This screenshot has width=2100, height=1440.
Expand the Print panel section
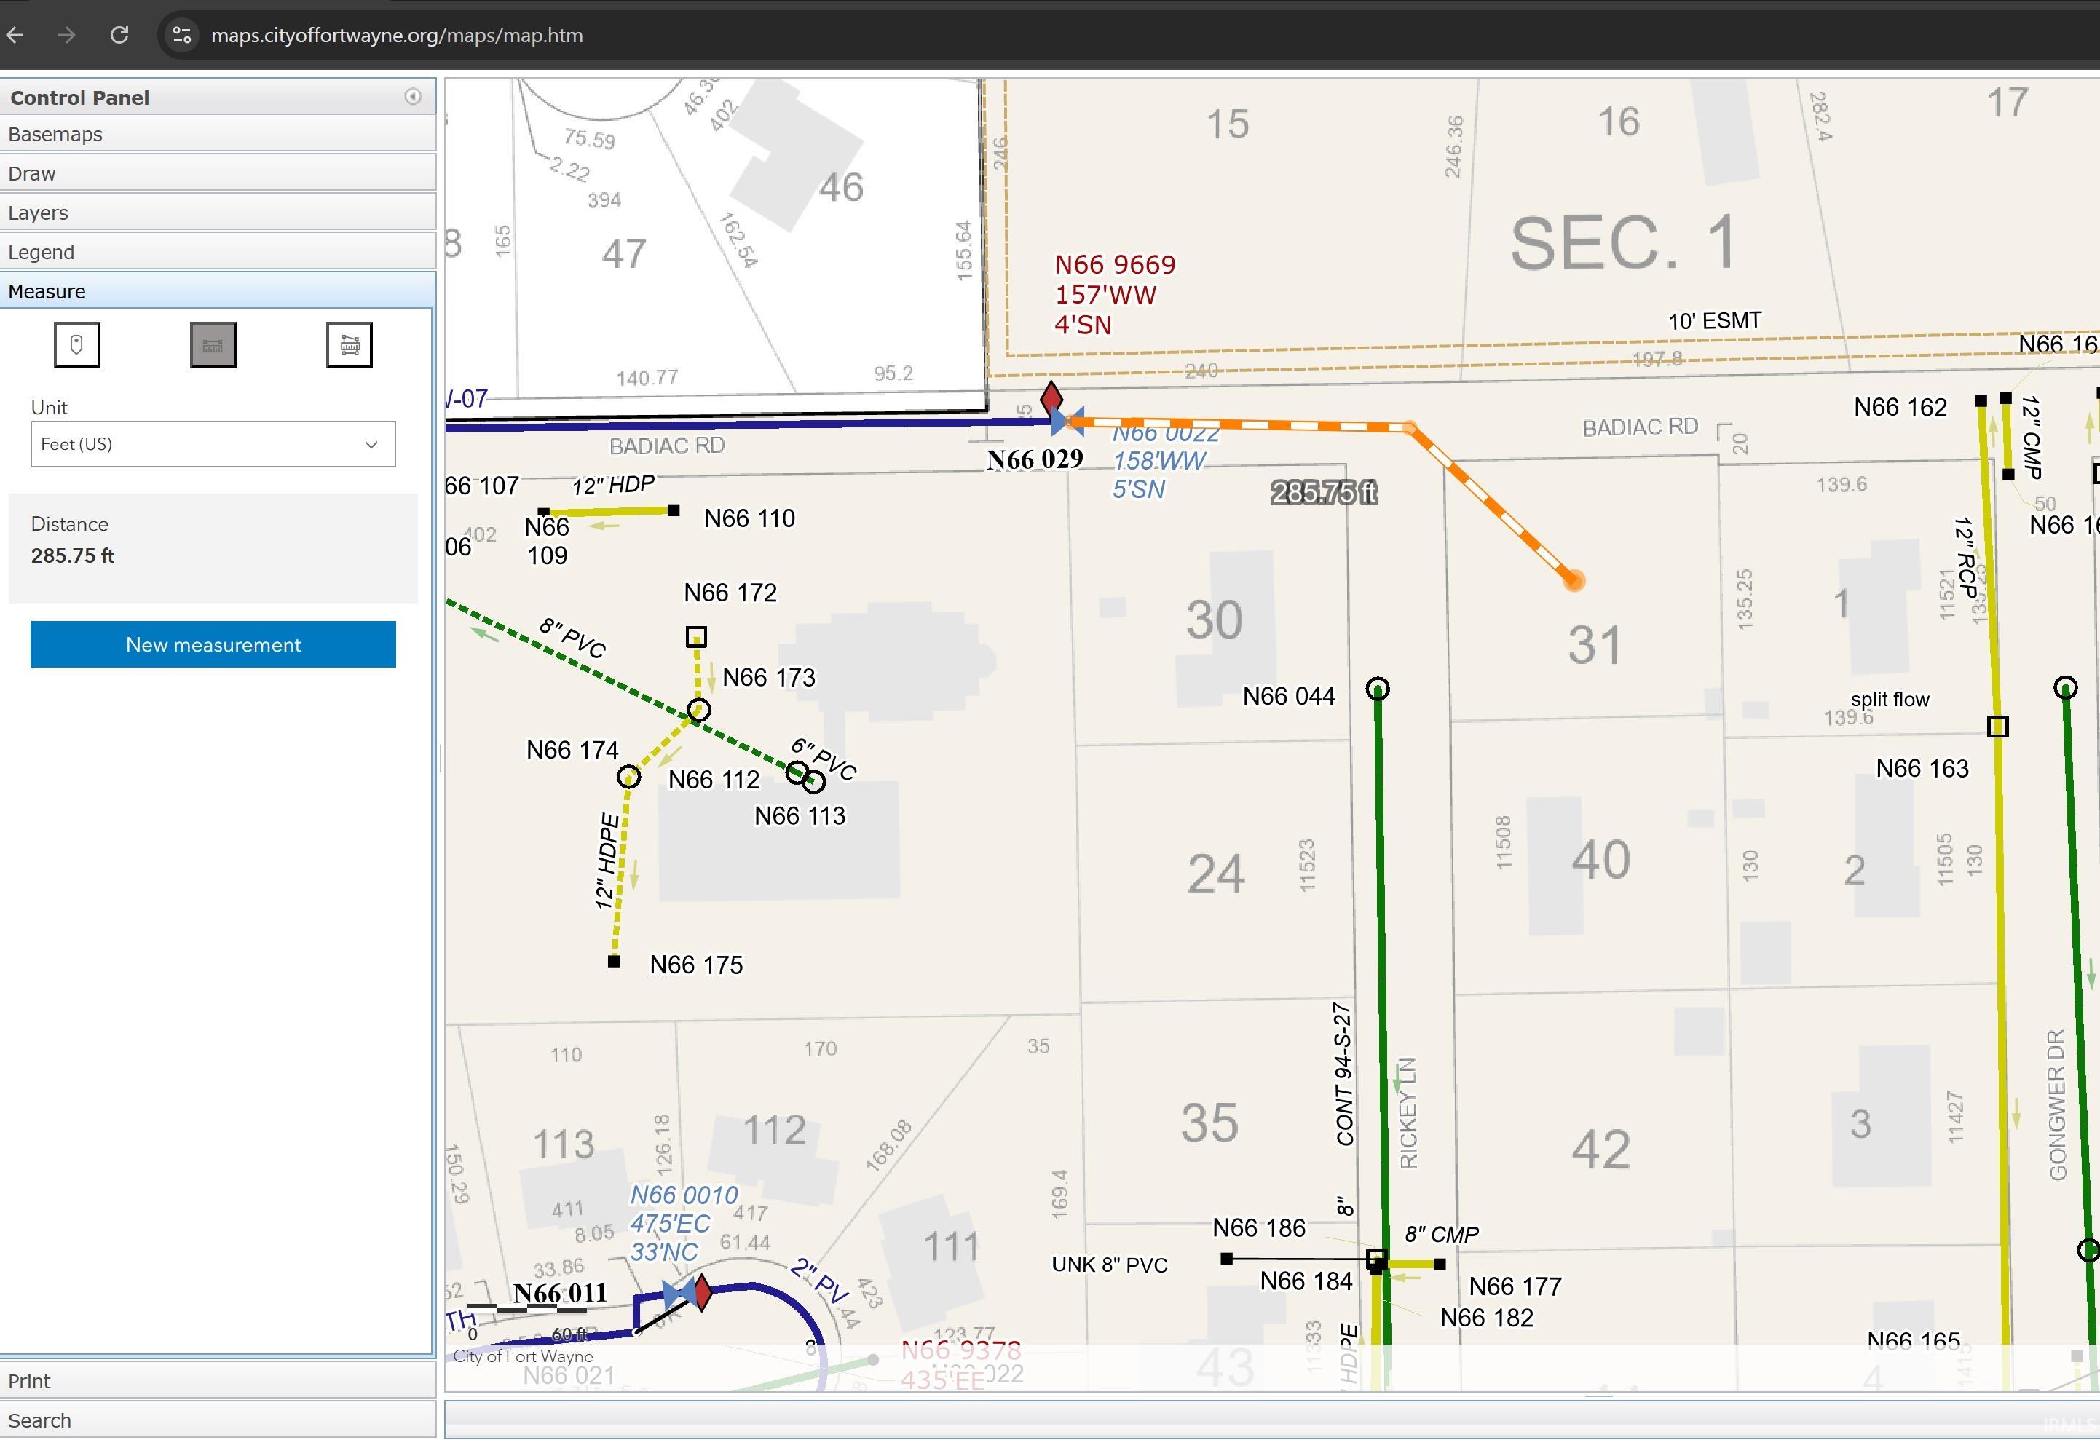coord(218,1381)
